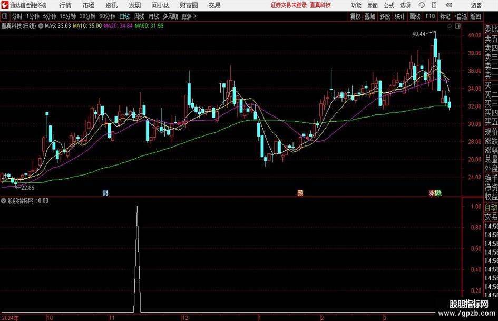Screen dimensions: 498x321
Task: Switch to 周线 weekly period
Action: tap(139, 16)
